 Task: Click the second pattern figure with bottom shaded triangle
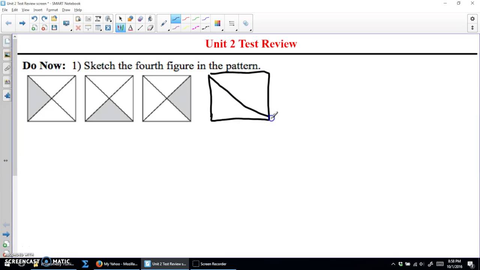pos(109,99)
